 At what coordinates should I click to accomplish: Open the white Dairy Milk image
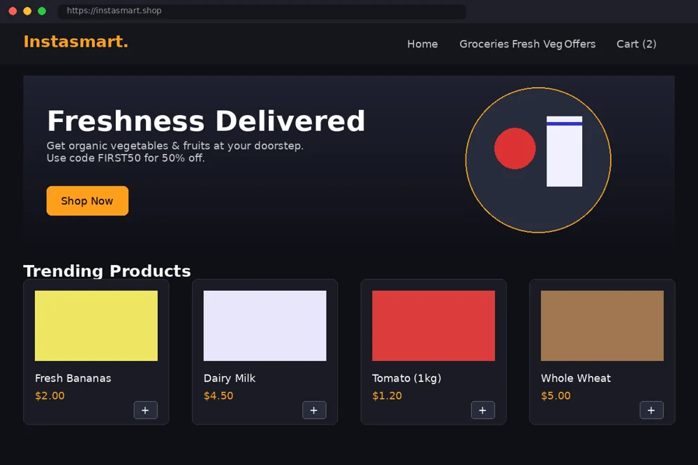pyautogui.click(x=265, y=326)
